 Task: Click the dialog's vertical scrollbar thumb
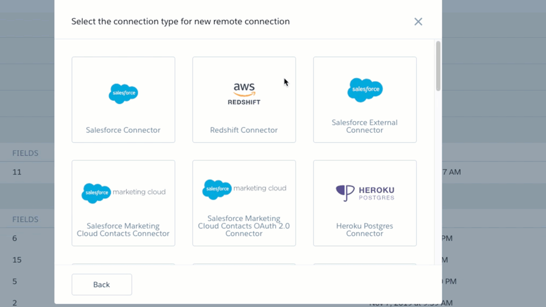click(x=438, y=66)
